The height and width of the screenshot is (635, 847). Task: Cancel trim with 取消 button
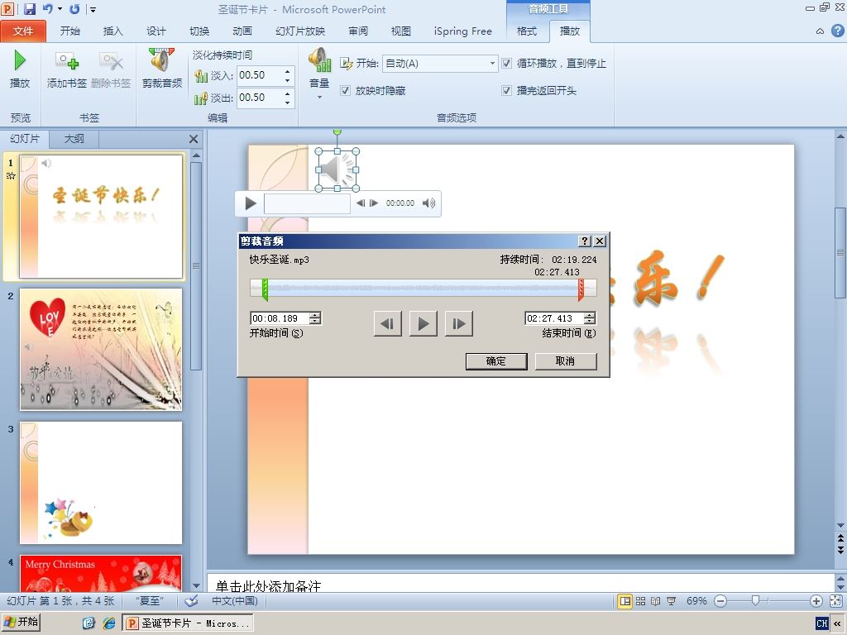(x=566, y=361)
